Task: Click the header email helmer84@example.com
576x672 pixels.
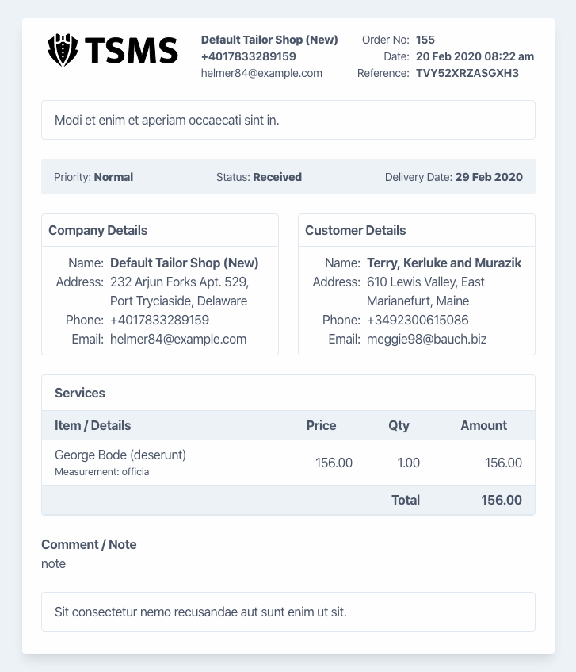Action: pos(261,73)
